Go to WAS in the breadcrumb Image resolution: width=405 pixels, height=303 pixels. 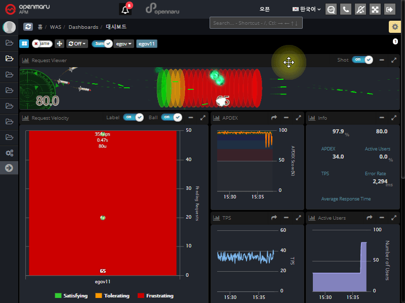pyautogui.click(x=55, y=27)
